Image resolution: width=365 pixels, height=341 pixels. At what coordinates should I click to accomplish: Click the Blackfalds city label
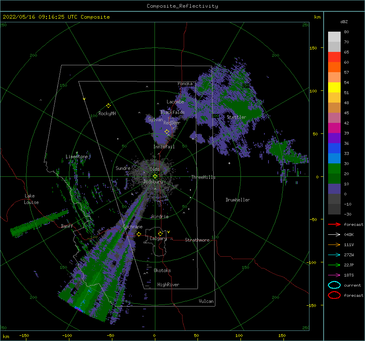pyautogui.click(x=172, y=112)
